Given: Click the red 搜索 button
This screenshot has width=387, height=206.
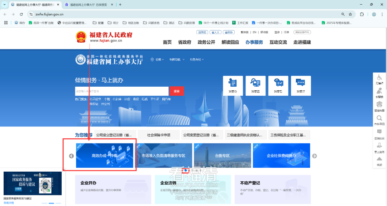Looking at the screenshot, I should pyautogui.click(x=177, y=91).
